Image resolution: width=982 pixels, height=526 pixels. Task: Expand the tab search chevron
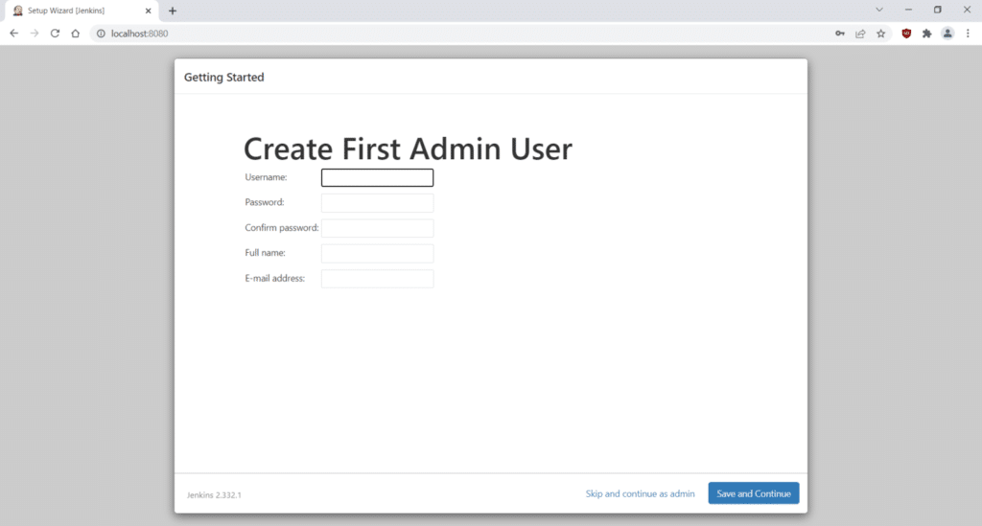click(879, 10)
